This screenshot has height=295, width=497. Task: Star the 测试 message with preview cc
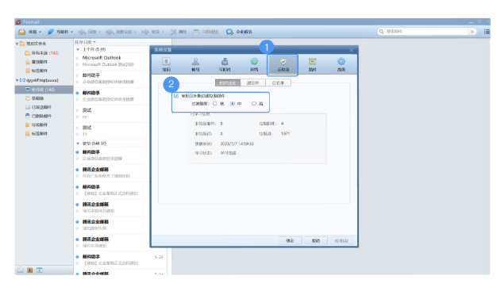[77, 117]
